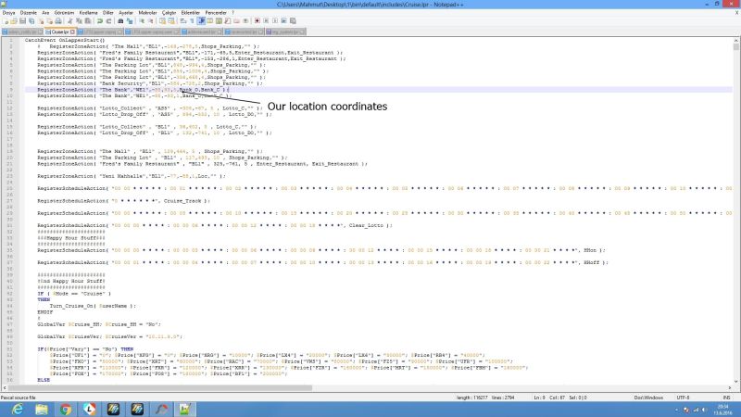Click status bar "Pascal source file" text
The image size is (741, 417).
[19, 398]
